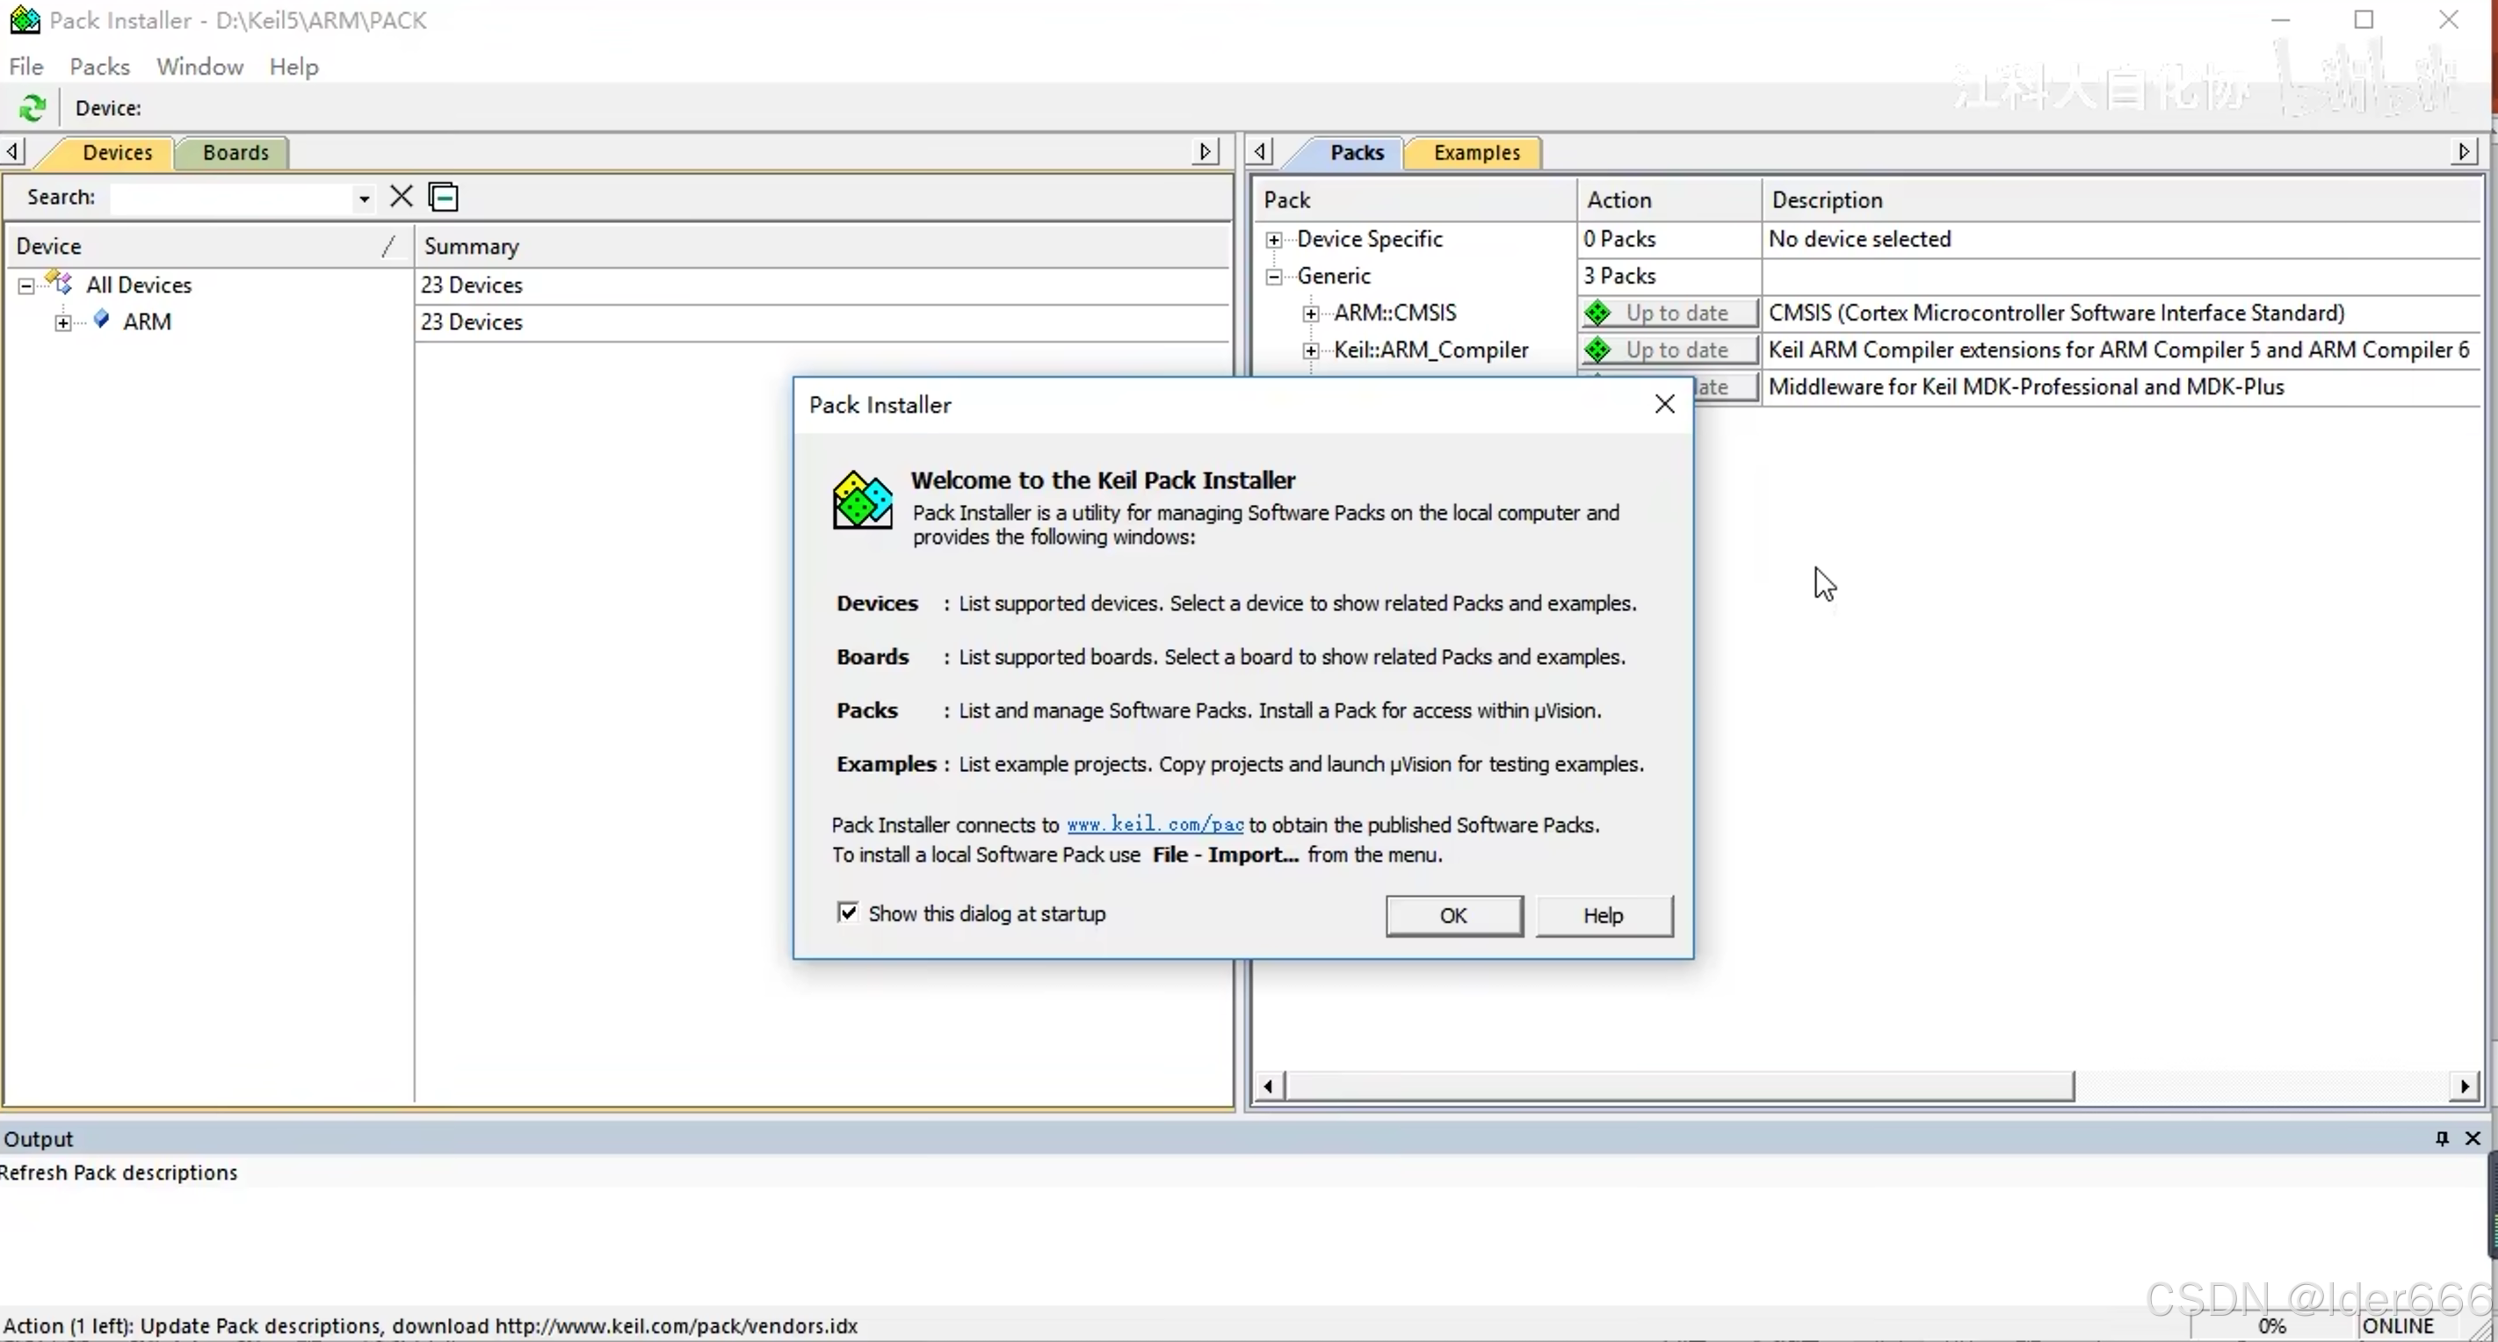2498x1342 pixels.
Task: Clear the search field with X icon
Action: (x=401, y=197)
